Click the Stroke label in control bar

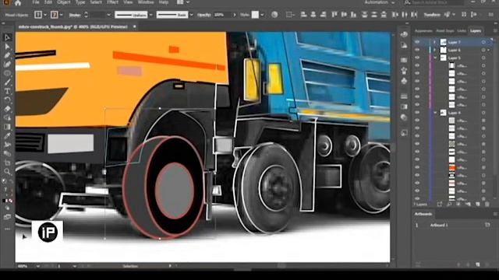pyautogui.click(x=75, y=15)
